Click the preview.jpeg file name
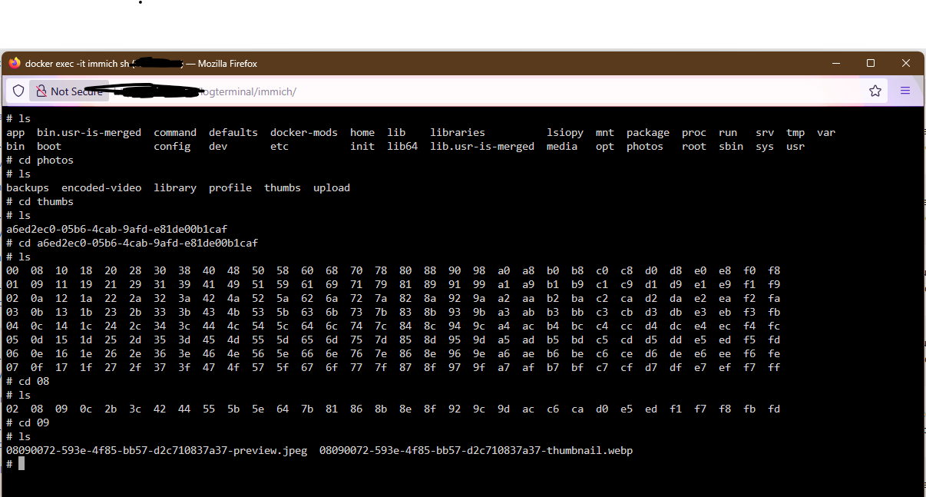The width and height of the screenshot is (926, 497). pos(157,451)
